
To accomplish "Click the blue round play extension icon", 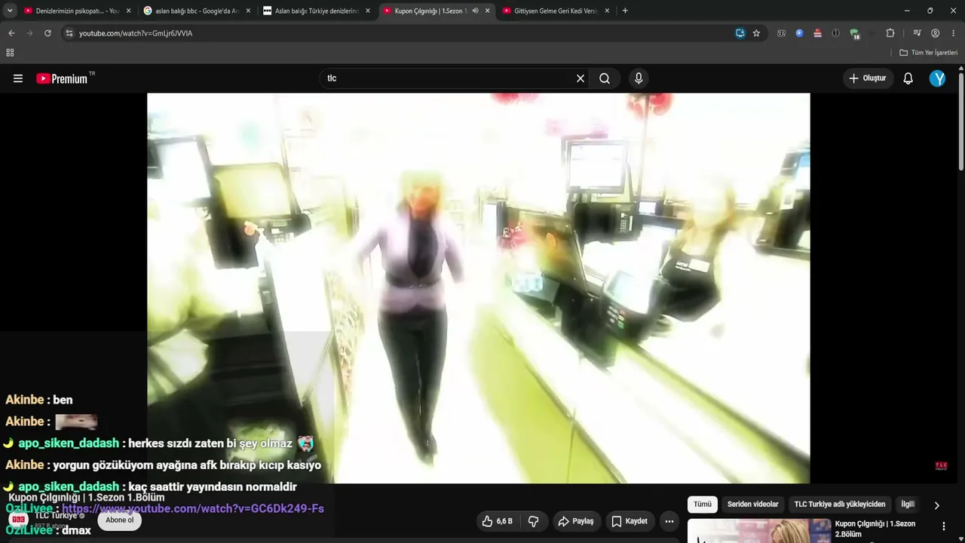I will [x=799, y=33].
